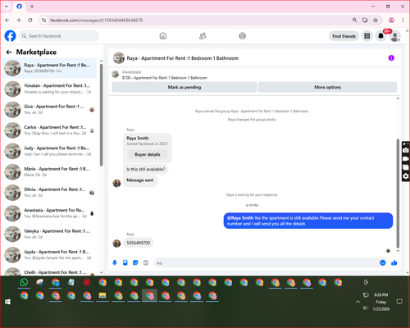
Task: Click the browser back arrow
Action: [7, 20]
